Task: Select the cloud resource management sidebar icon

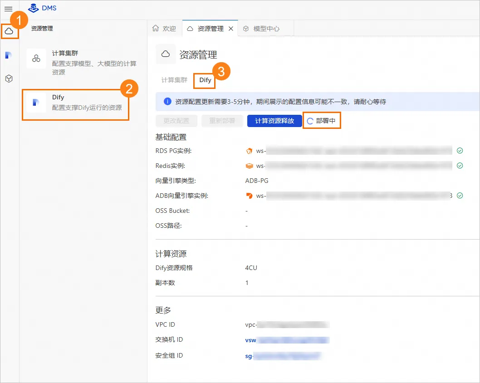Action: coord(9,31)
